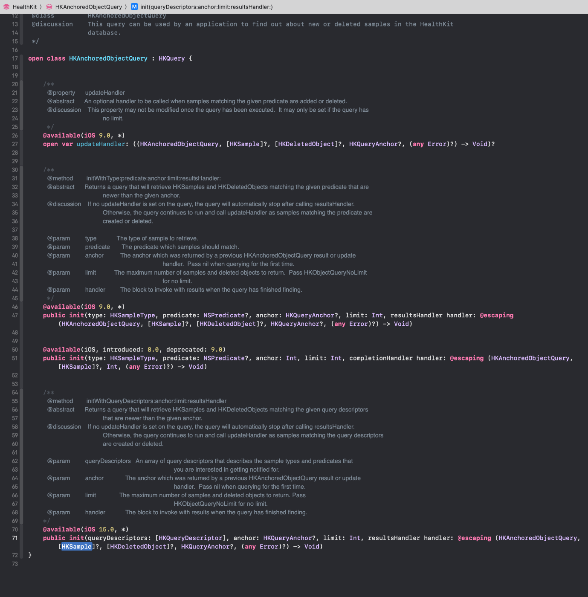Click the closing brace on line 72
The image size is (588, 597).
coord(30,555)
